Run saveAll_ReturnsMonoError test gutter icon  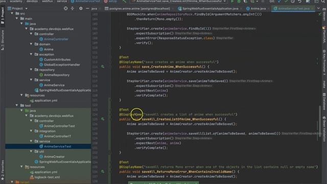pyautogui.click(x=103, y=172)
